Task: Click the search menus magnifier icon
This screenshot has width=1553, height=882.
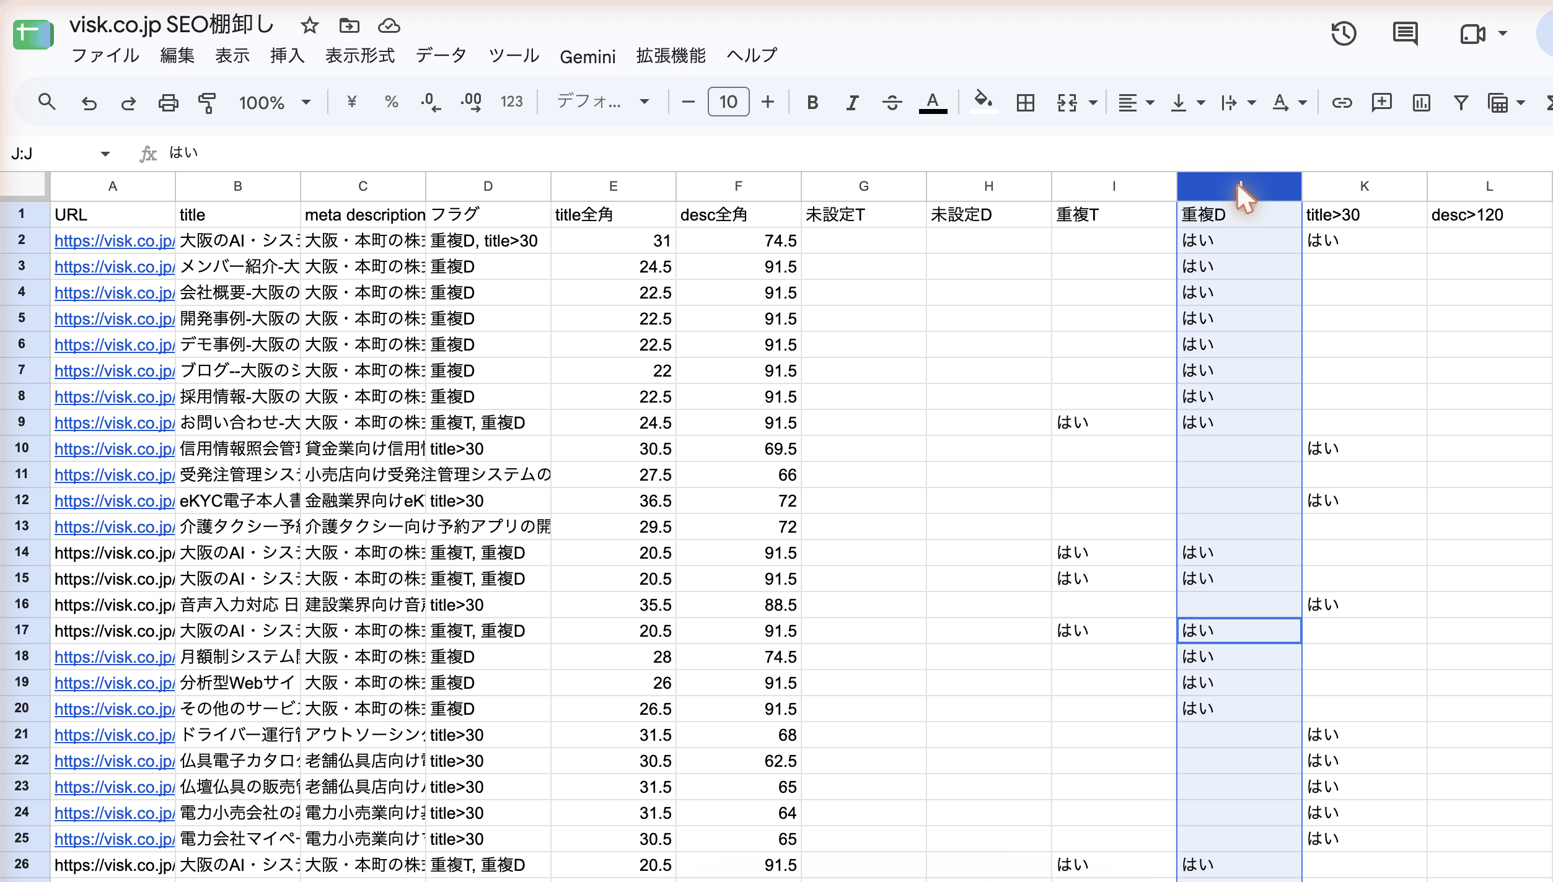Action: pos(46,102)
